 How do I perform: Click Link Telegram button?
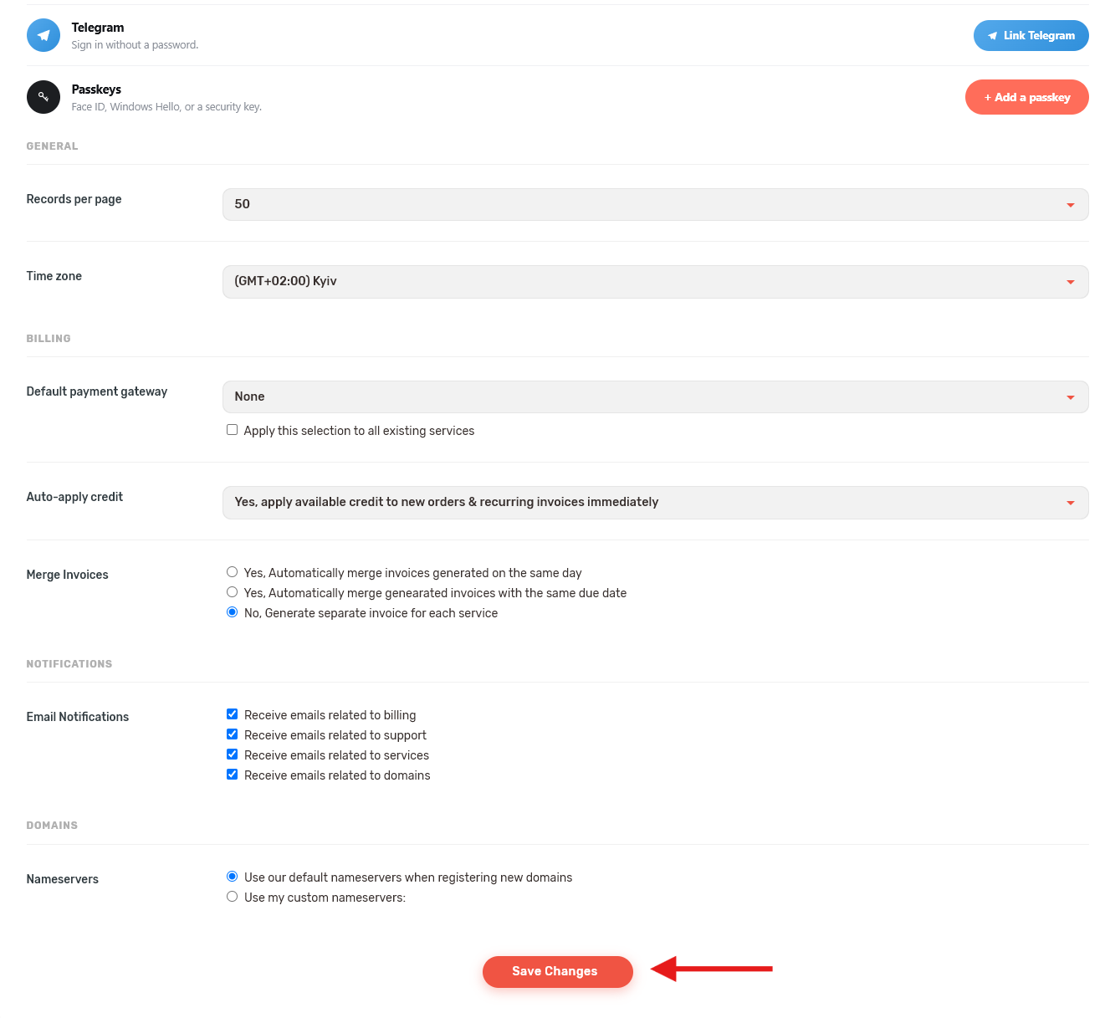[x=1031, y=35]
